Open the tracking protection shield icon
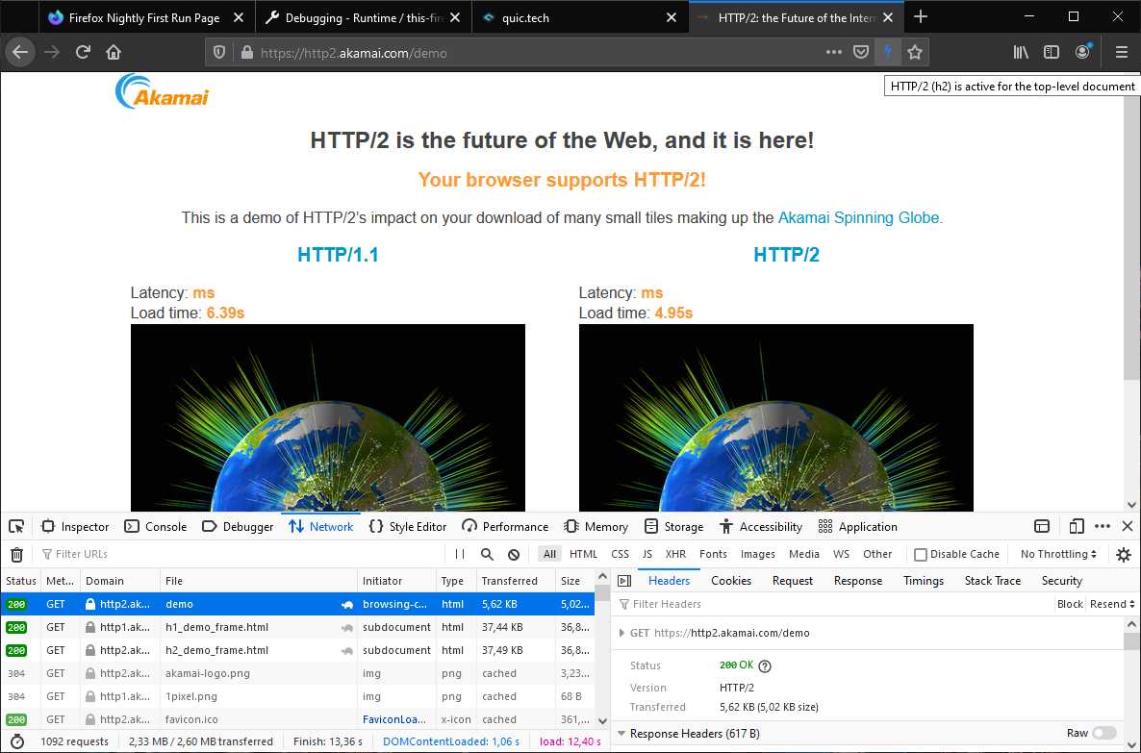Image resolution: width=1141 pixels, height=753 pixels. click(x=219, y=52)
